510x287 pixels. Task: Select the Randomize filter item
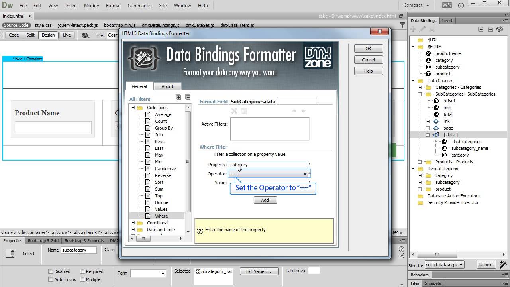click(x=165, y=169)
